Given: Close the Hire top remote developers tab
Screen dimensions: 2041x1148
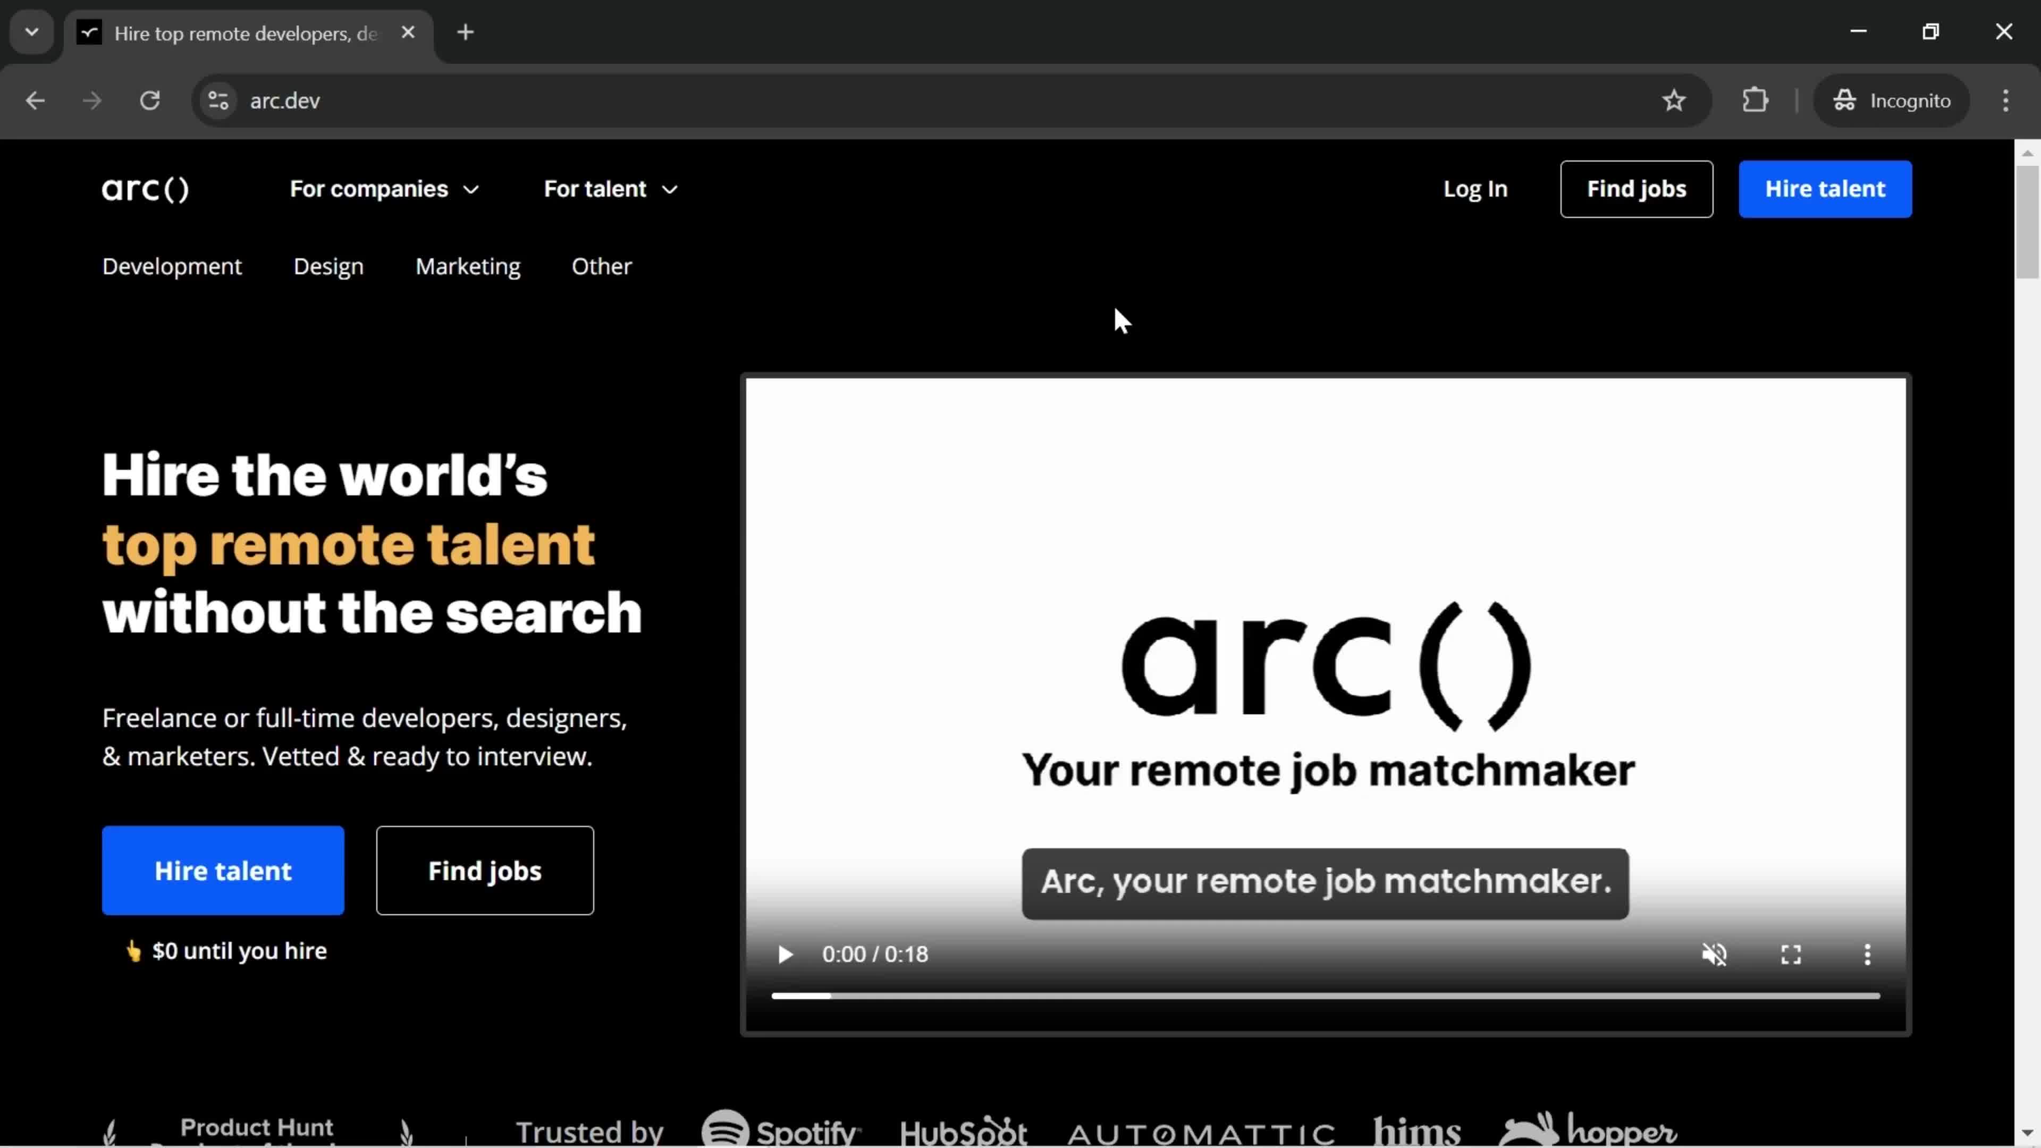Looking at the screenshot, I should coord(408,32).
